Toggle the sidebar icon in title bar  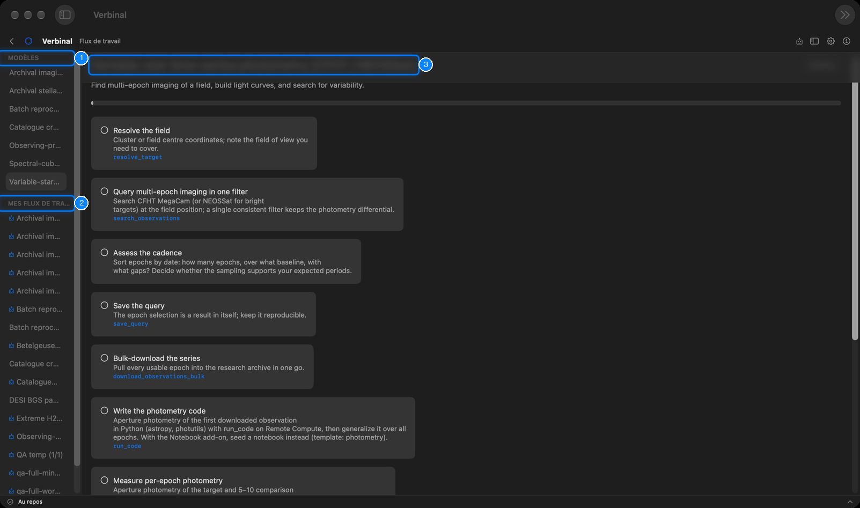[x=65, y=15]
